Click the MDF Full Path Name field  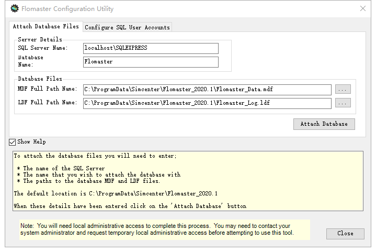tap(207, 90)
